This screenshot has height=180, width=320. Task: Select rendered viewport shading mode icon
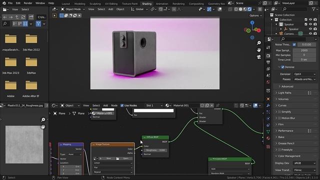[249, 9]
